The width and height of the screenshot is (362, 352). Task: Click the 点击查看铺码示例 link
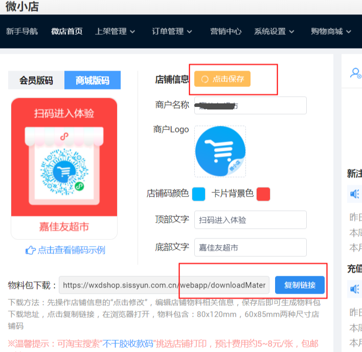[x=72, y=250]
